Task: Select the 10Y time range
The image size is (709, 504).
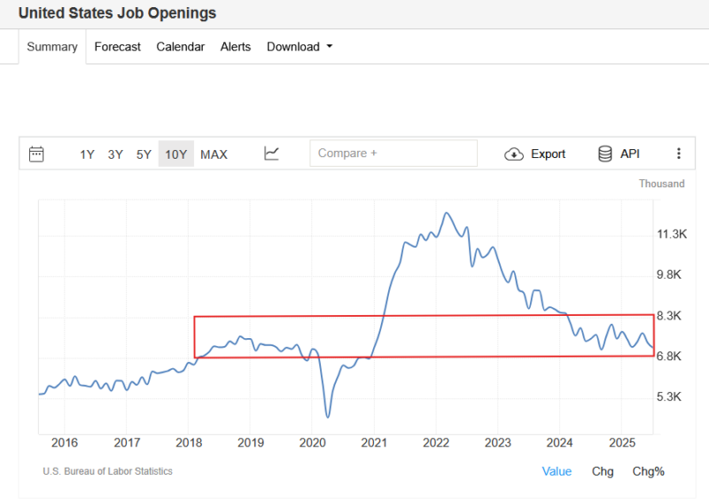Action: click(175, 154)
